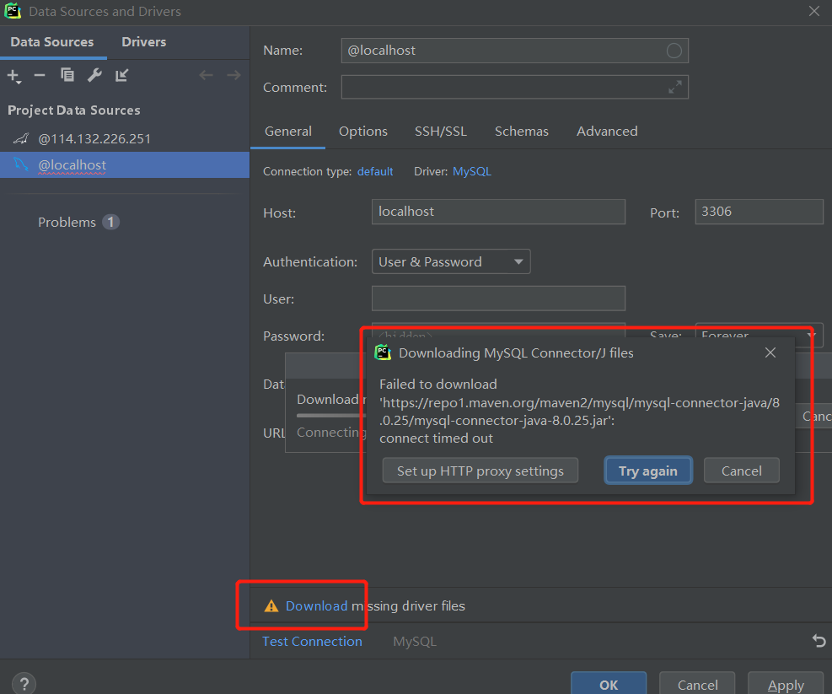
Task: Click the Try again button
Action: (x=648, y=471)
